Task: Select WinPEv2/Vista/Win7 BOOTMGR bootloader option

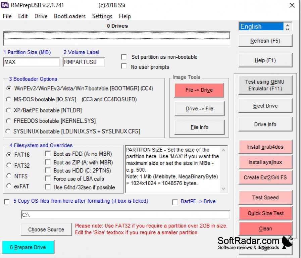Action: coord(8,88)
